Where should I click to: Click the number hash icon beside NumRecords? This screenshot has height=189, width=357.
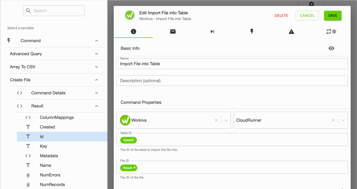(x=28, y=185)
